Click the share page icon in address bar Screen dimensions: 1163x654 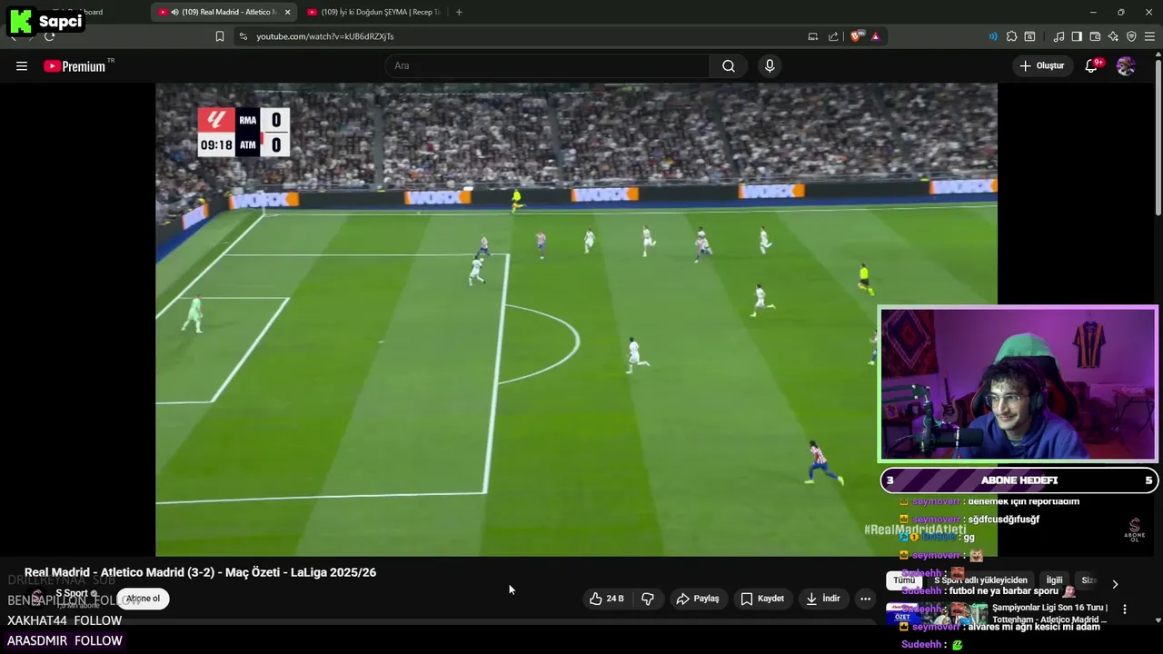pyautogui.click(x=833, y=36)
